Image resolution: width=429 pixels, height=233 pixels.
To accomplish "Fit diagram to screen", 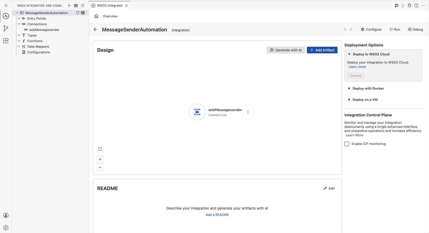I will [x=100, y=149].
